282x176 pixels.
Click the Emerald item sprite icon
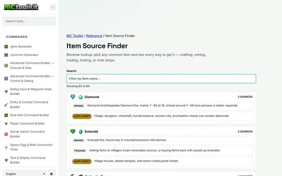tap(81, 132)
